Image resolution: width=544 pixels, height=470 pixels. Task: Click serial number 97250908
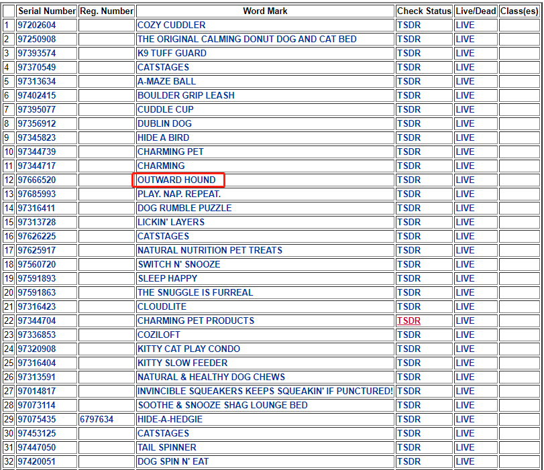pyautogui.click(x=37, y=39)
